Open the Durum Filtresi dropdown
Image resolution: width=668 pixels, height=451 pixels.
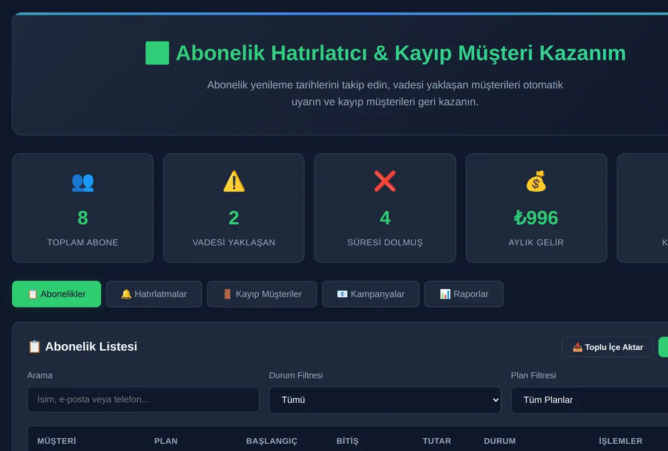pyautogui.click(x=385, y=400)
